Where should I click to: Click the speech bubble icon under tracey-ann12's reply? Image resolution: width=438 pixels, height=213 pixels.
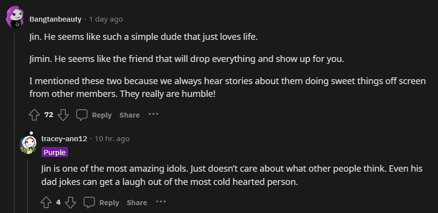coord(89,202)
